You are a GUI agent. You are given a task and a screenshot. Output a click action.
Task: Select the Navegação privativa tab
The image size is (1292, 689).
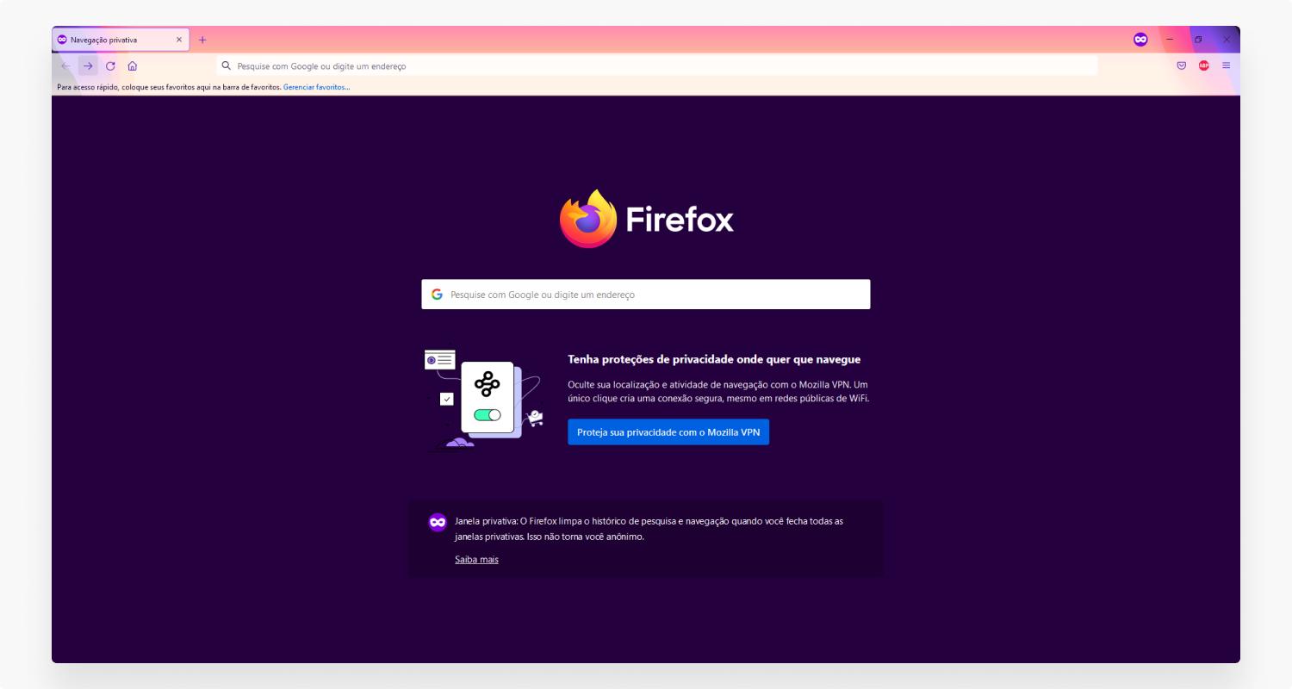[x=120, y=40]
